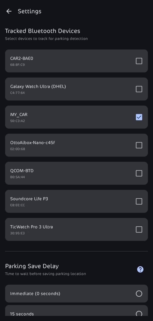153x321 pixels.
Task: Check the QCOM-BTD checkbox
Action: pyautogui.click(x=139, y=173)
